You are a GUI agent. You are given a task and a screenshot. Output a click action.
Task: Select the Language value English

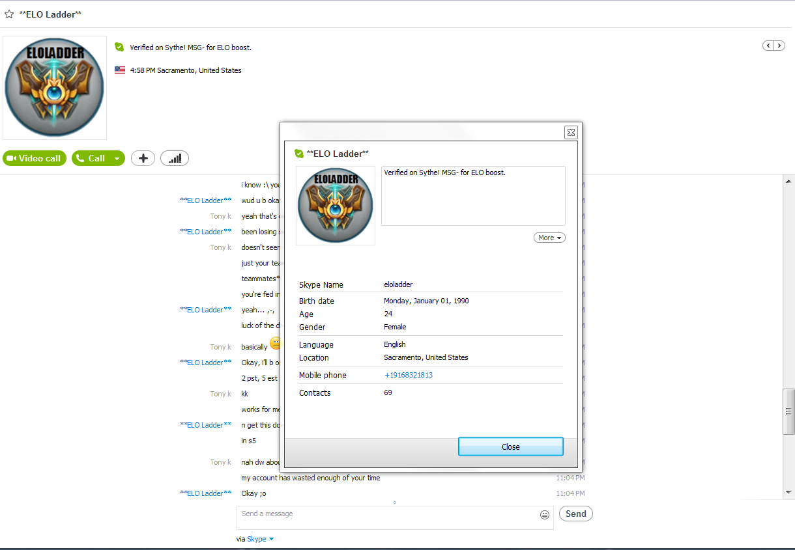tap(395, 344)
